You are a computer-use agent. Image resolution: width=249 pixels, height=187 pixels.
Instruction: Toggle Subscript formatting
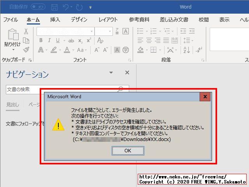point(81,41)
